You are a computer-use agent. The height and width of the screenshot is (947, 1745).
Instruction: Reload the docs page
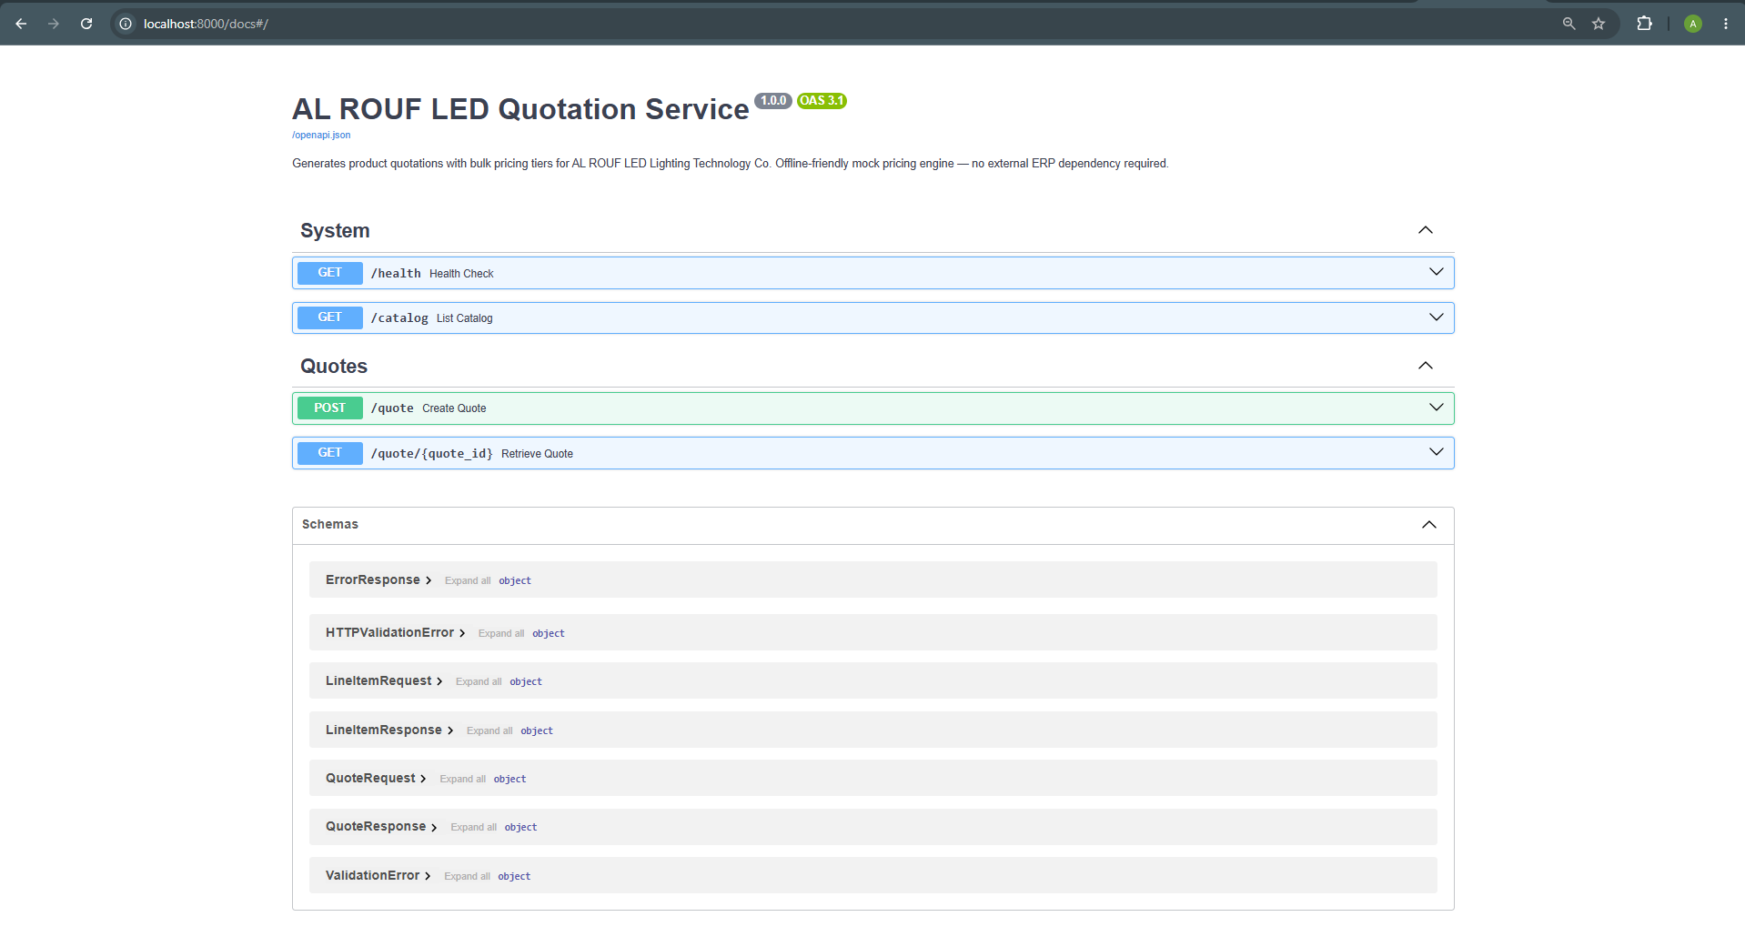click(x=86, y=24)
